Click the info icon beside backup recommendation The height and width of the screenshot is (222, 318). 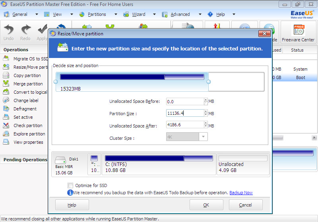click(70, 193)
